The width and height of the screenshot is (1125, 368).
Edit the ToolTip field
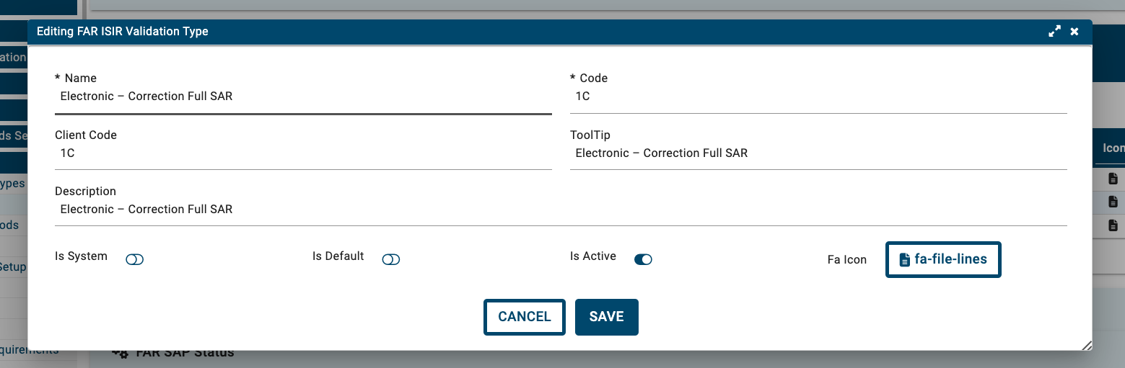(x=818, y=153)
